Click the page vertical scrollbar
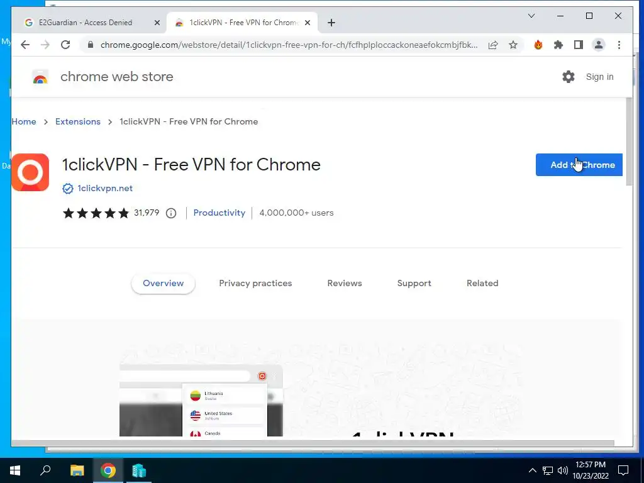The height and width of the screenshot is (483, 644). tap(629, 142)
